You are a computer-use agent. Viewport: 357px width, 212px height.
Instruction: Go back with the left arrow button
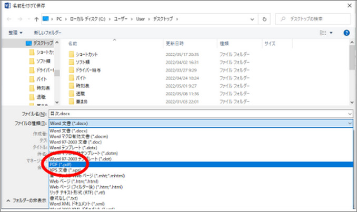9,19
